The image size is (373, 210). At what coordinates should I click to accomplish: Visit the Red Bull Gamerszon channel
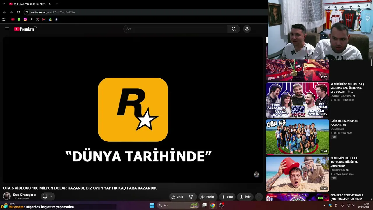pyautogui.click(x=341, y=96)
